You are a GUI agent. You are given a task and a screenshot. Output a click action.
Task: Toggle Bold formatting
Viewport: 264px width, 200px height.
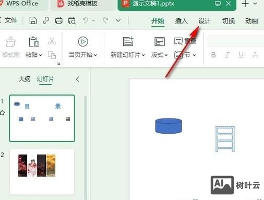click(x=213, y=55)
